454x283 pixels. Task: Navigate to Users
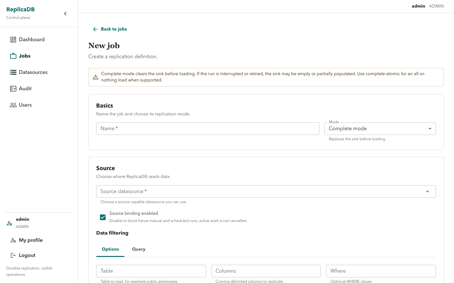coord(39,105)
